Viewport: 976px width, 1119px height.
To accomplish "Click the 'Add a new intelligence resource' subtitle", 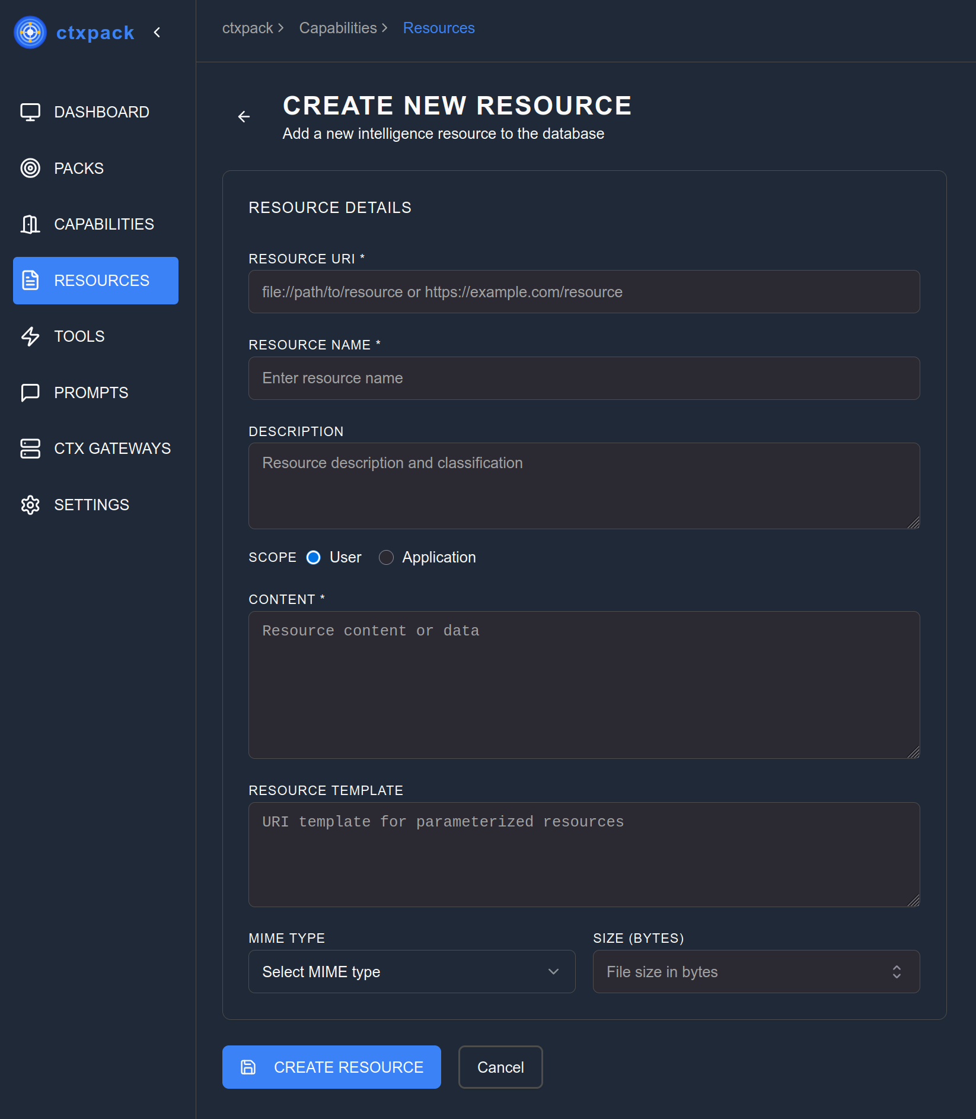I will [x=444, y=134].
